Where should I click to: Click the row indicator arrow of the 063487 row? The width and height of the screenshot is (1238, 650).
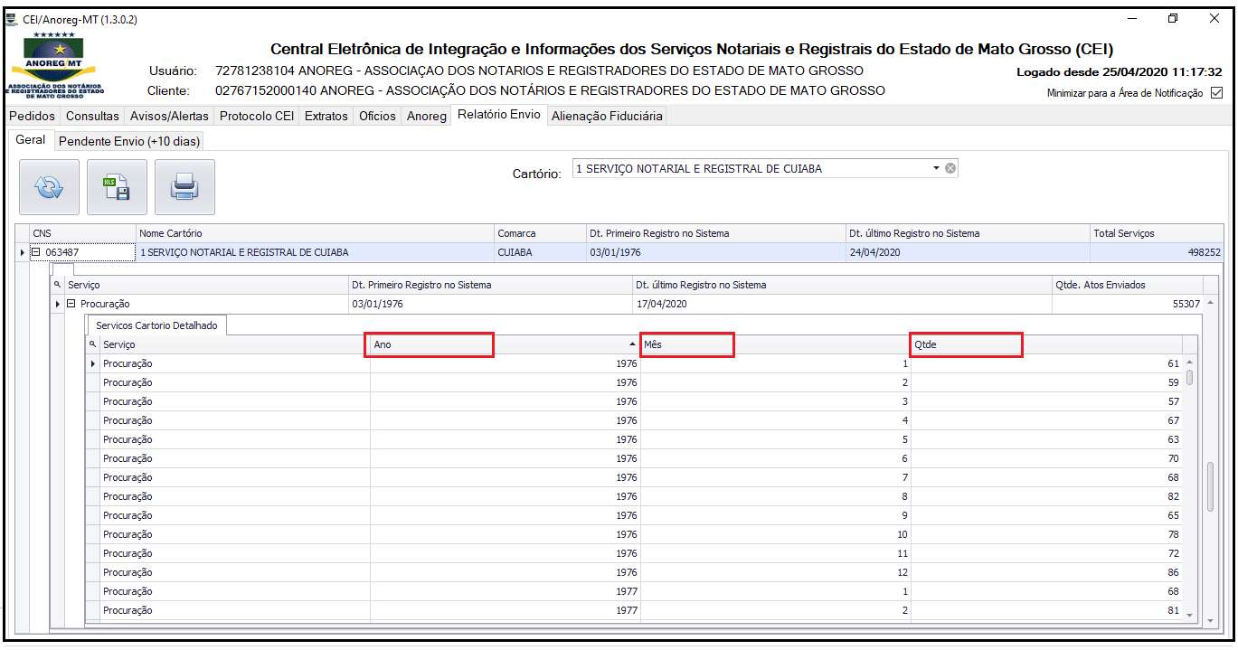point(23,252)
